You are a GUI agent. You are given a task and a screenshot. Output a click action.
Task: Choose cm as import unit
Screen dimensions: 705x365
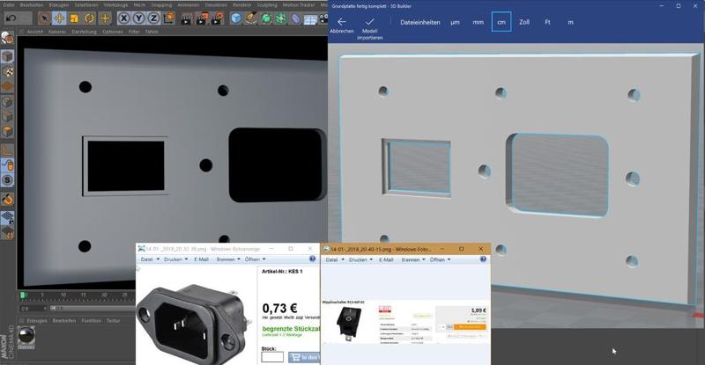click(x=501, y=22)
